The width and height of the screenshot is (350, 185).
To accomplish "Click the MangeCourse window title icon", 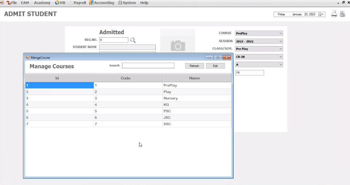I will click(28, 57).
